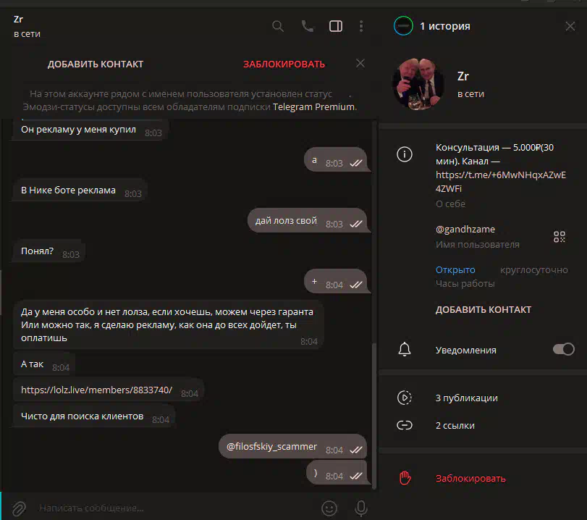Image resolution: width=587 pixels, height=520 pixels.
Task: Select message 'Он рекламу у меня купил'
Action: [90, 130]
